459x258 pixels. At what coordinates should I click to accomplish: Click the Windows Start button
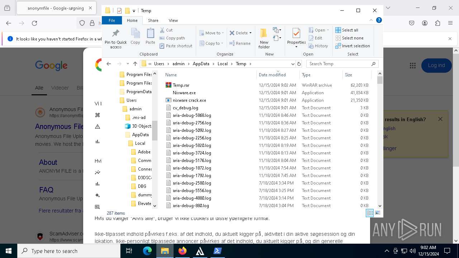[9, 251]
